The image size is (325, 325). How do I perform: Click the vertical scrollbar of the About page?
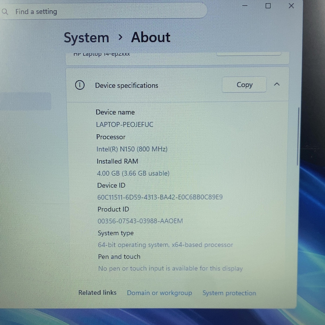(x=298, y=137)
